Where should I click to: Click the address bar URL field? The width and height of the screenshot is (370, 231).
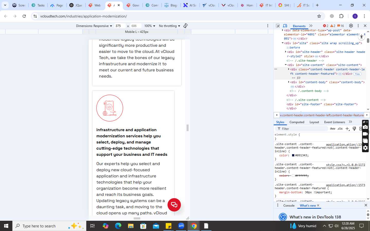click(177, 16)
